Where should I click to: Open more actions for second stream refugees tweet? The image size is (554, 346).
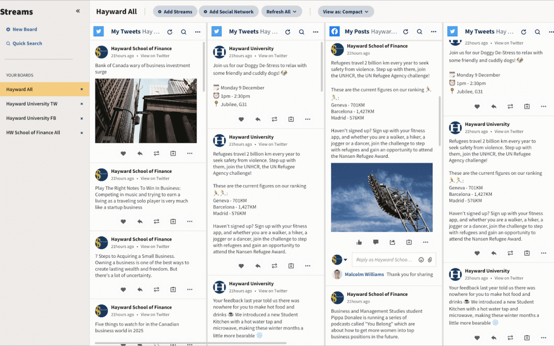coord(308,266)
